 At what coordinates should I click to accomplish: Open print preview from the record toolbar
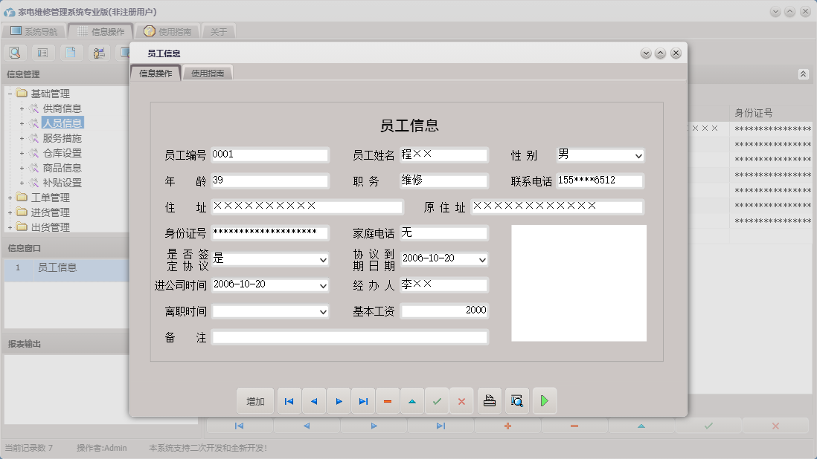pos(516,400)
